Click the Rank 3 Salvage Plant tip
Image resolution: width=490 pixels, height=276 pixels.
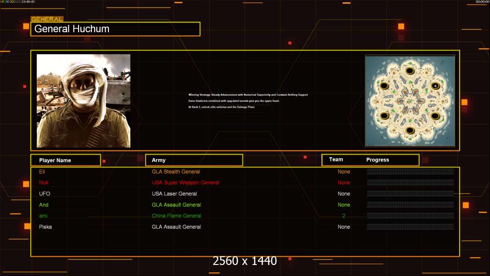222,107
